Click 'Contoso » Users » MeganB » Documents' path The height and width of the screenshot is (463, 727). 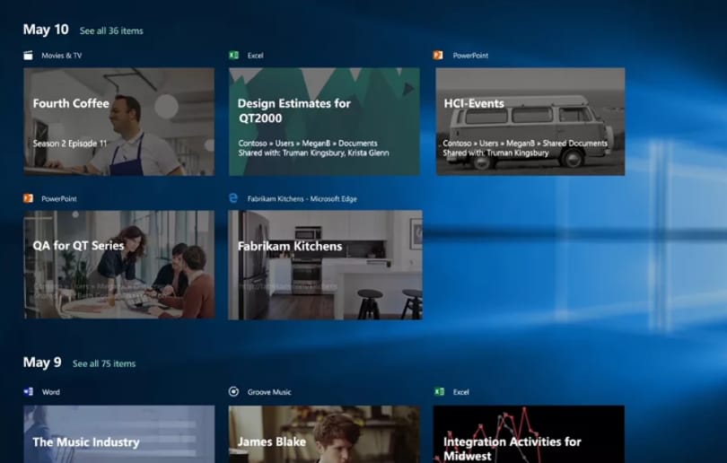[x=308, y=144]
